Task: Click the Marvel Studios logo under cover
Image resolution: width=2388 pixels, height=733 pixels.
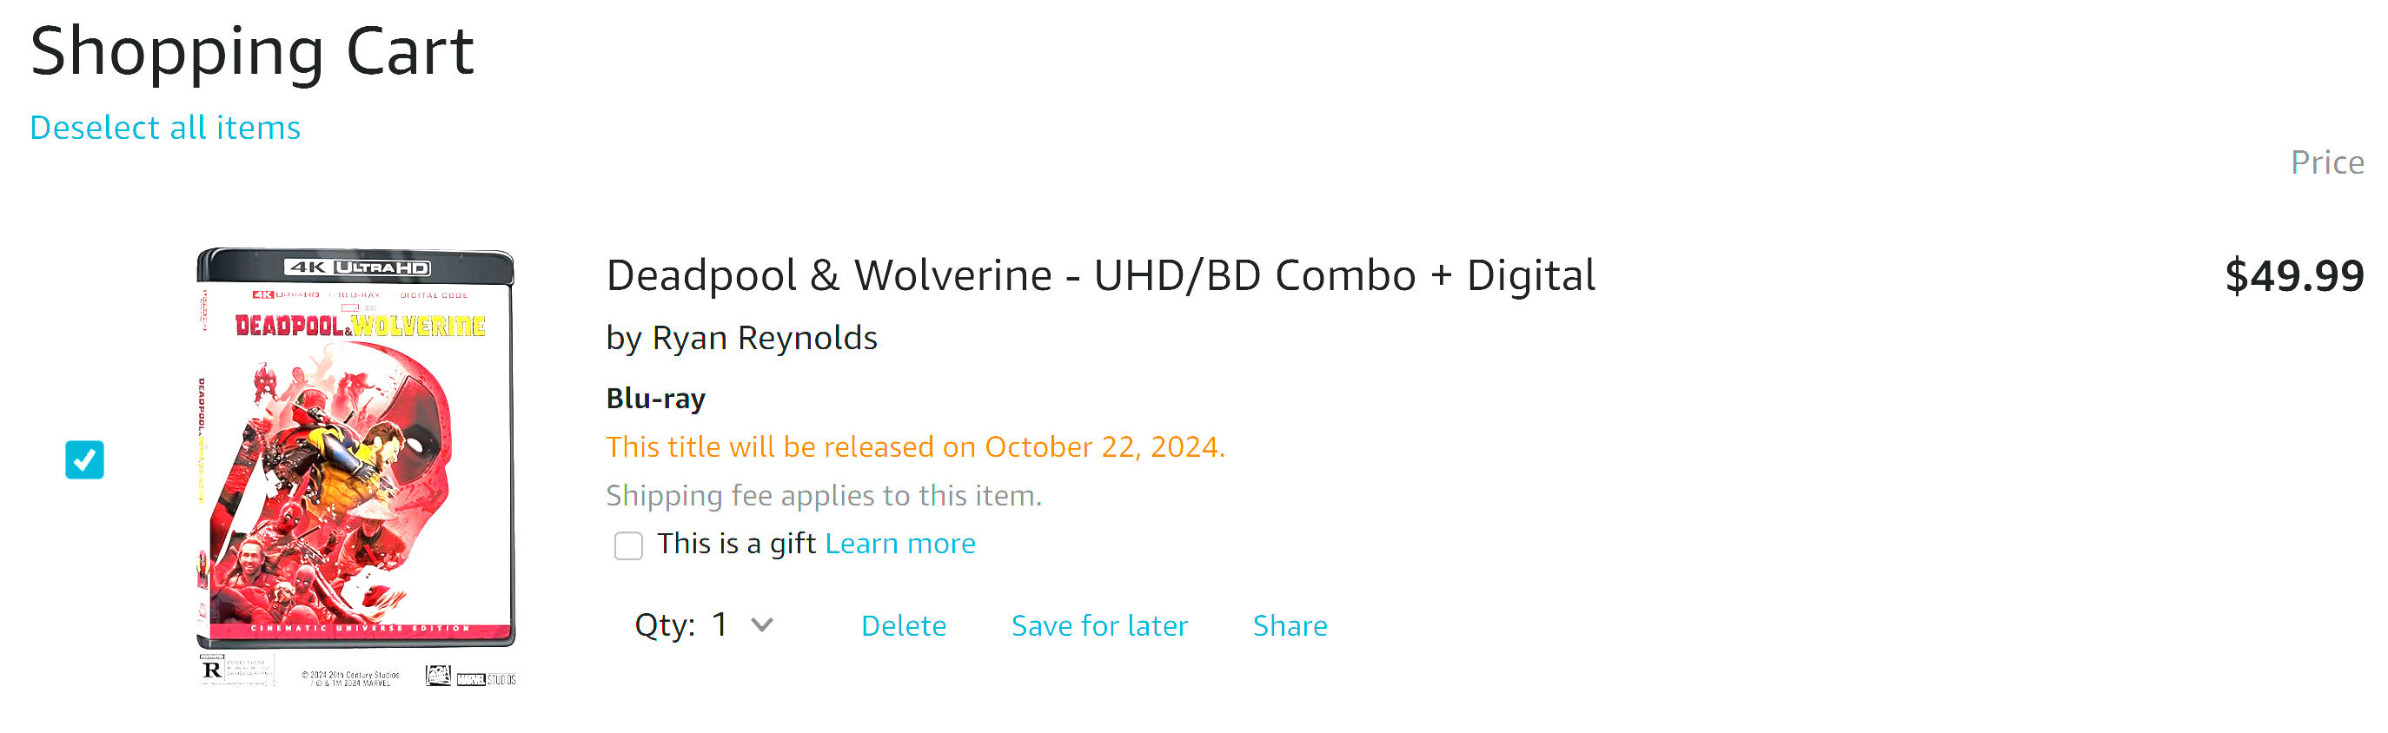Action: pyautogui.click(x=486, y=679)
